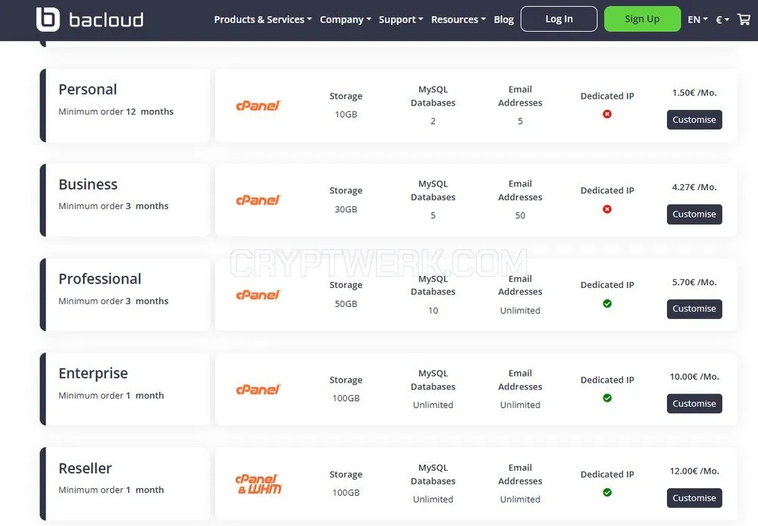758x526 pixels.
Task: Click Professional MySQL databases value 10
Action: 433,311
